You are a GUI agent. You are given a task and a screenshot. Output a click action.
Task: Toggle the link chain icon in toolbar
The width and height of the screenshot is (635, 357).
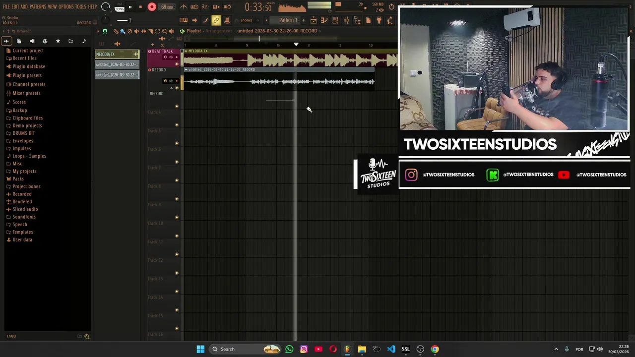coord(216,20)
